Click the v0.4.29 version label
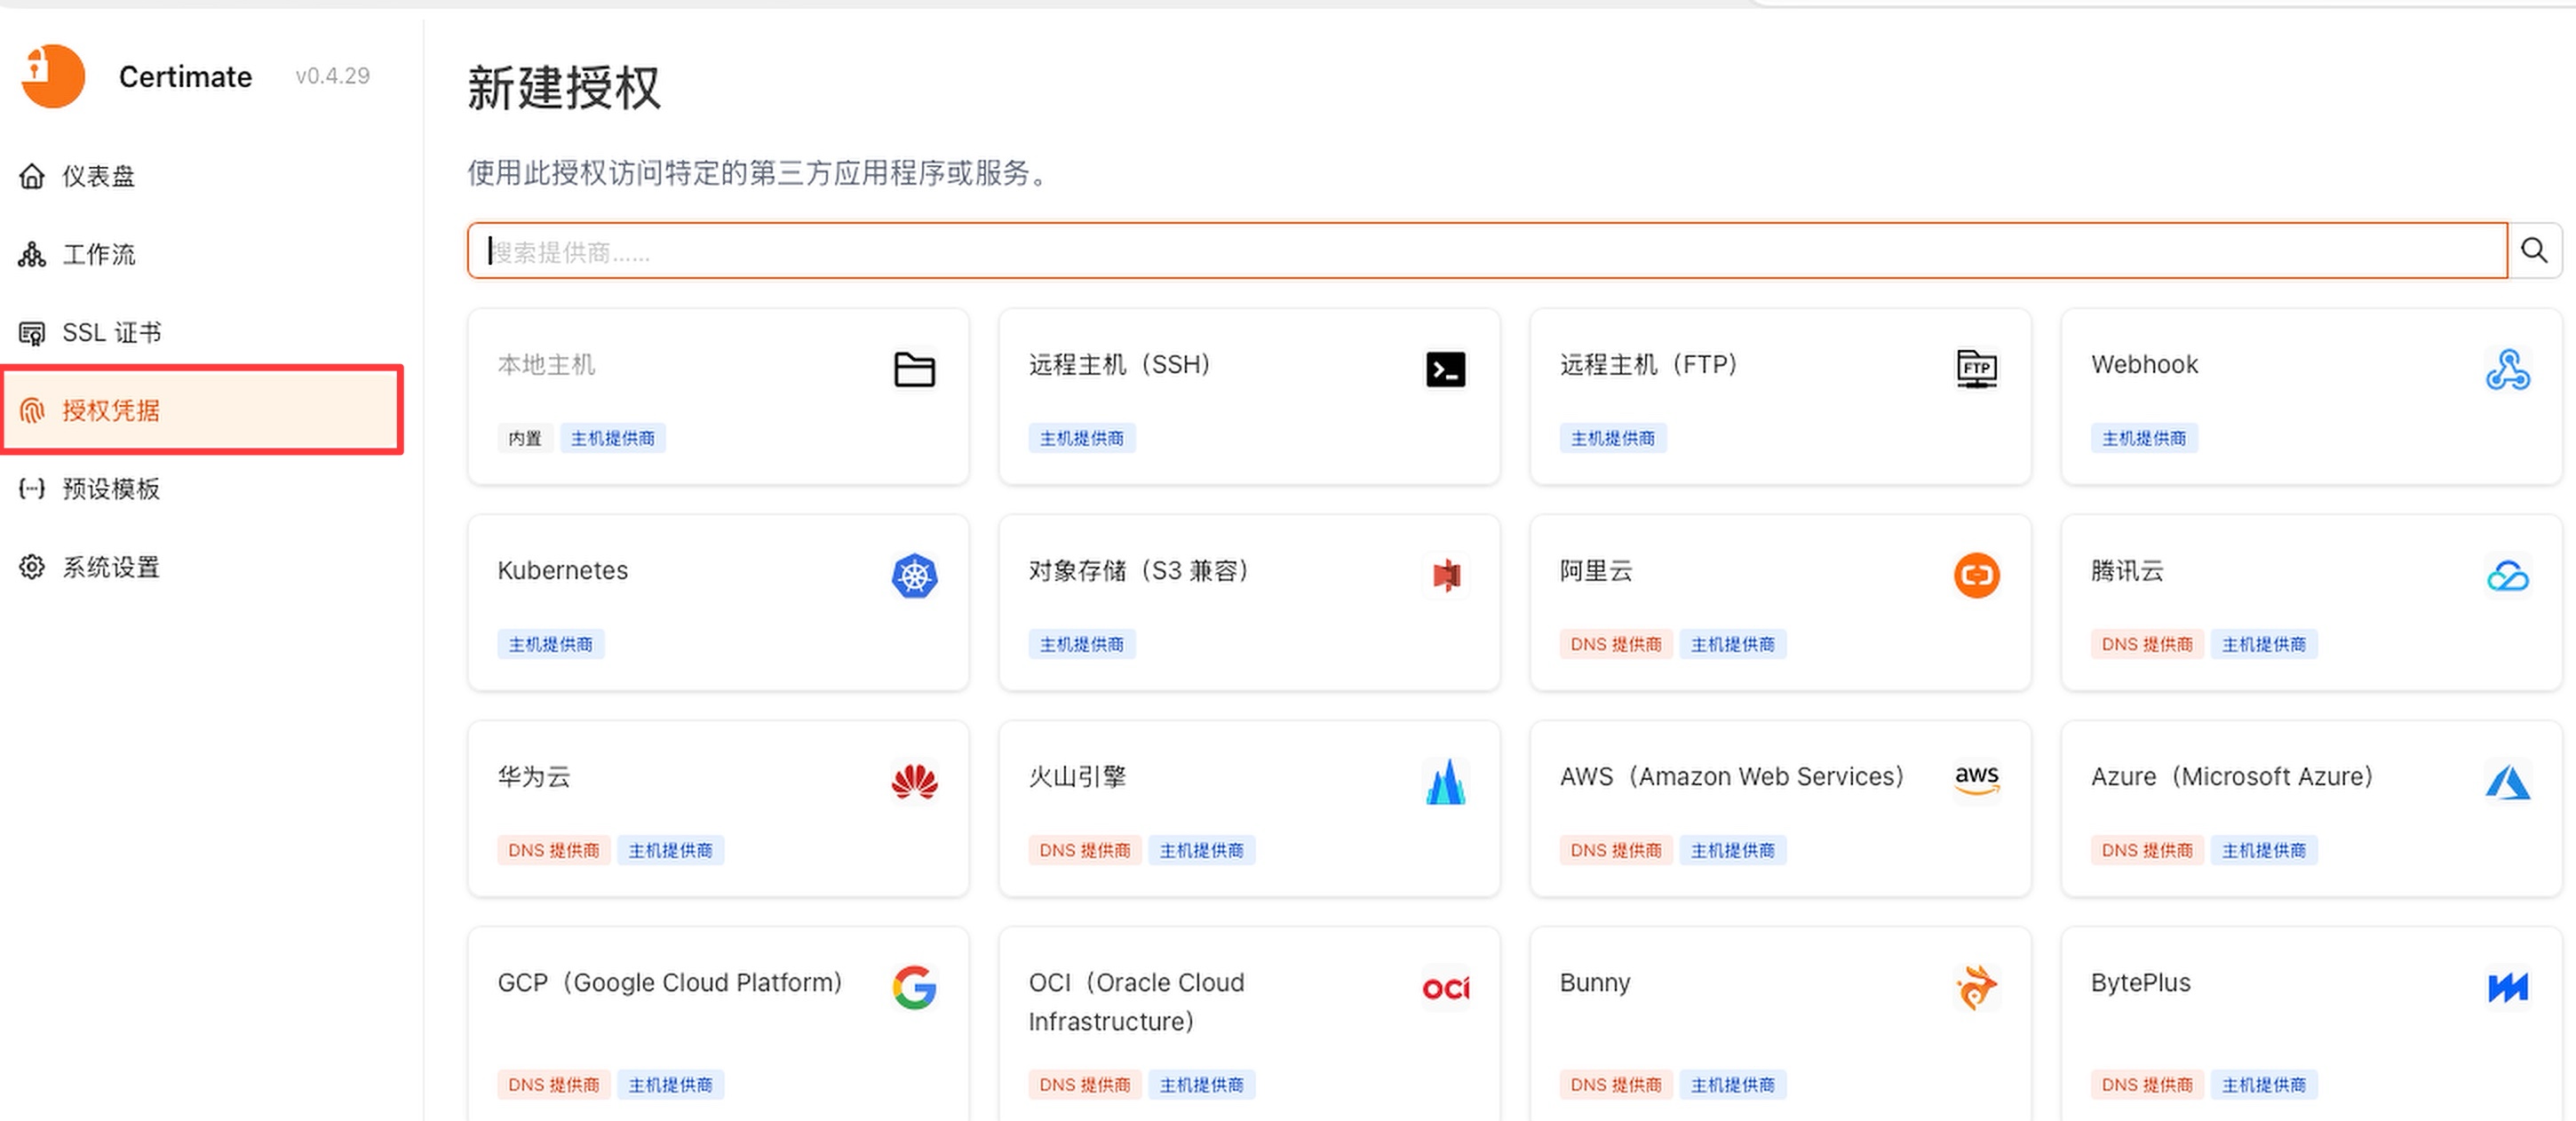Image resolution: width=2576 pixels, height=1121 pixels. click(333, 76)
